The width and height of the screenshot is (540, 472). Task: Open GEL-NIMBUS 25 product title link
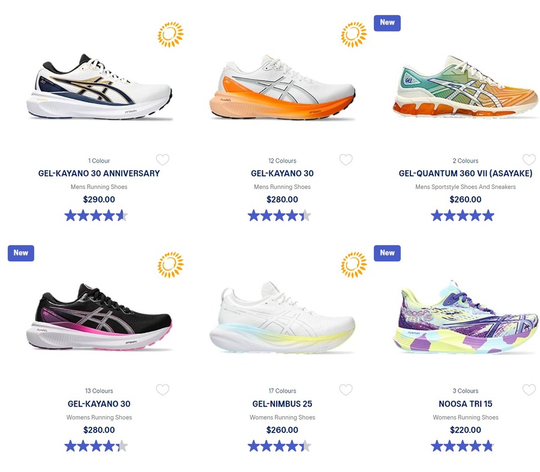(x=283, y=404)
